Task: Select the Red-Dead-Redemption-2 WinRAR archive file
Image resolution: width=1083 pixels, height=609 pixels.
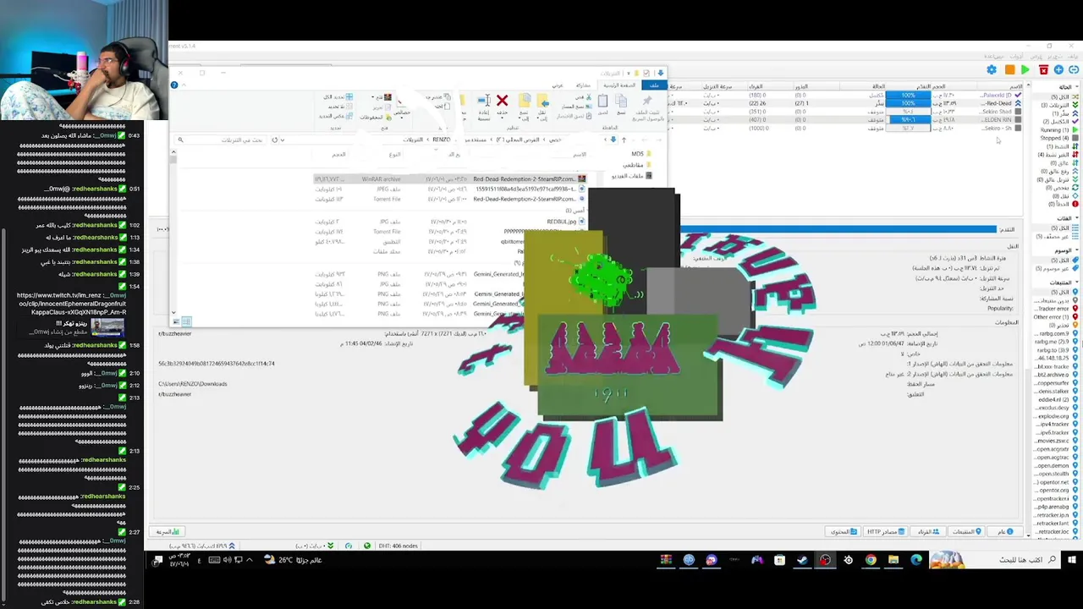Action: click(x=449, y=179)
